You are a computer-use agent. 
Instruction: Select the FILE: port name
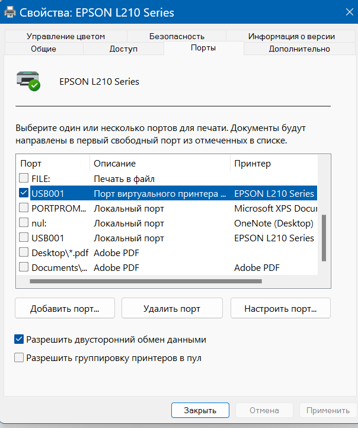(x=41, y=179)
